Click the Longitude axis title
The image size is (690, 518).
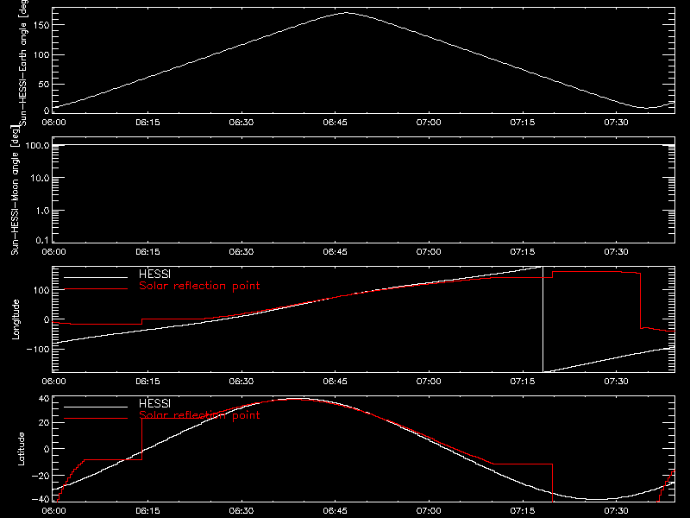[16, 319]
